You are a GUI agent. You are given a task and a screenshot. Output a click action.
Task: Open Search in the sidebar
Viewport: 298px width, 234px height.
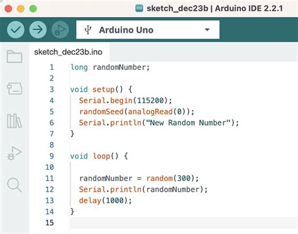tap(14, 185)
